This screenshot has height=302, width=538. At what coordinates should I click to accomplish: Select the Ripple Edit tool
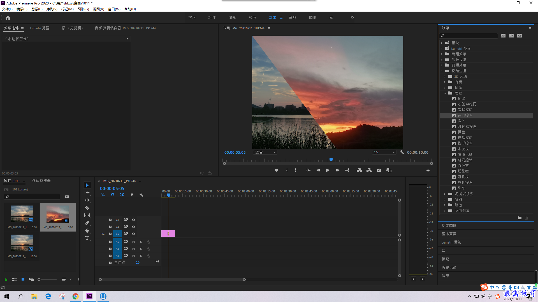(87, 200)
